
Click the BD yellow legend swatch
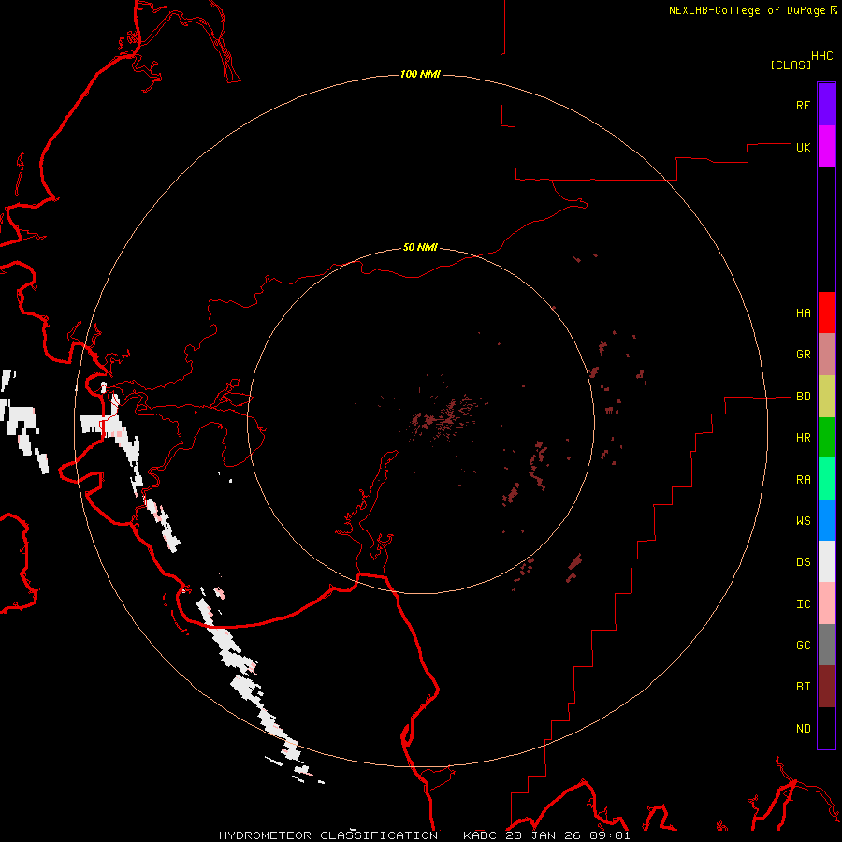(x=826, y=396)
